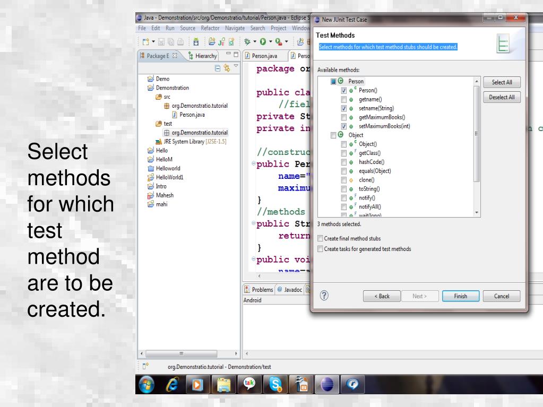Collapse the public void method fold marker

[x=254, y=259]
